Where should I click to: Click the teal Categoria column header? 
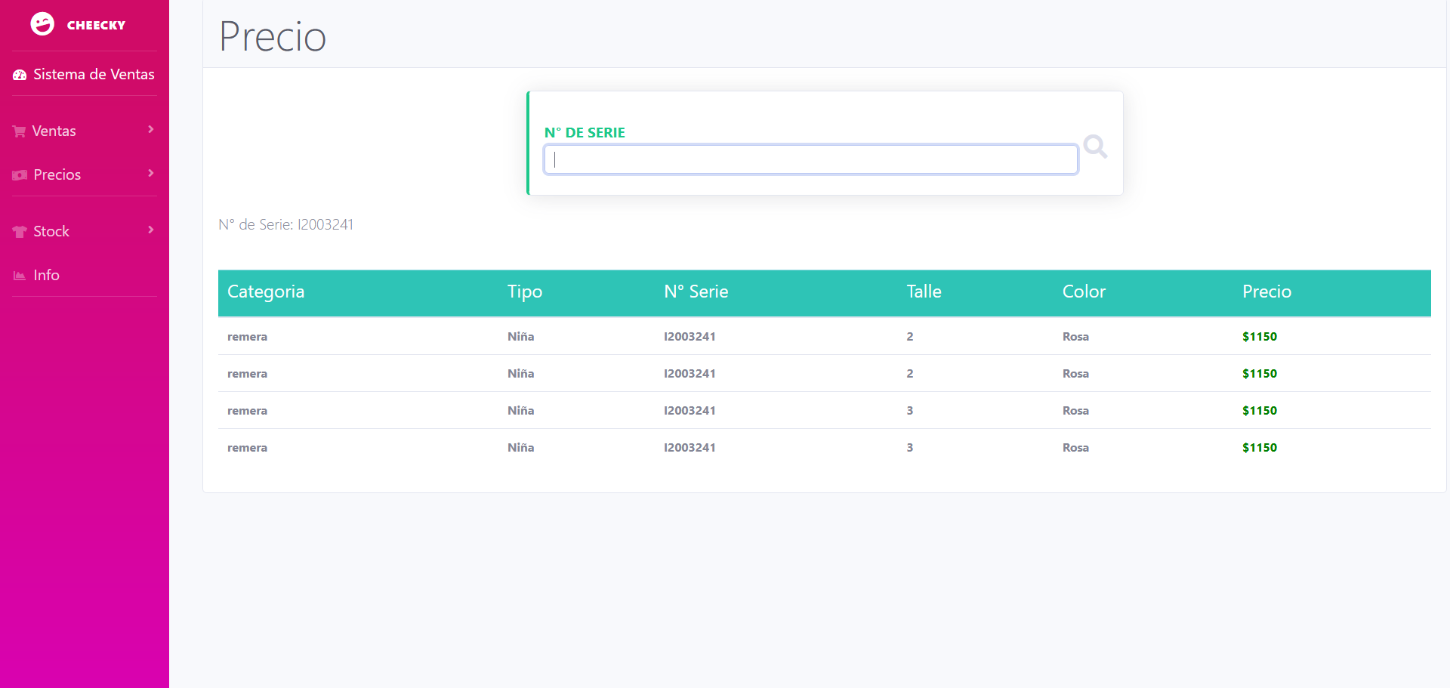pyautogui.click(x=266, y=292)
